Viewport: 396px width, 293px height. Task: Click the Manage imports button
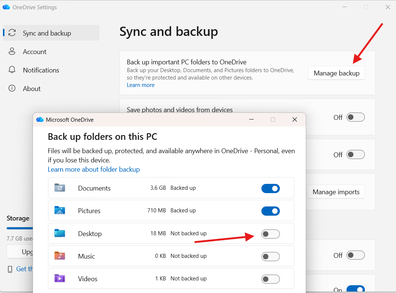pyautogui.click(x=336, y=192)
